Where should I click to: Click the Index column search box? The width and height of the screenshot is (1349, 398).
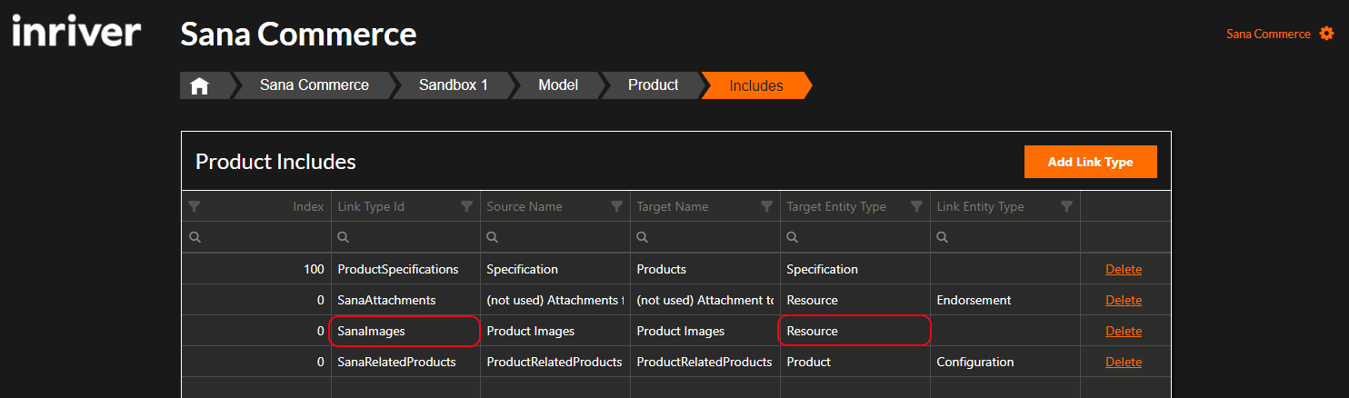pyautogui.click(x=256, y=237)
